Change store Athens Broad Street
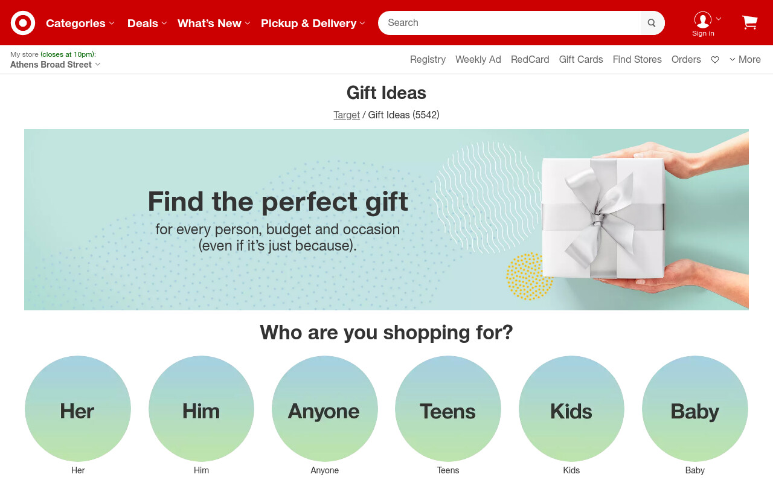Screen dimensions: 773x483 [56, 65]
